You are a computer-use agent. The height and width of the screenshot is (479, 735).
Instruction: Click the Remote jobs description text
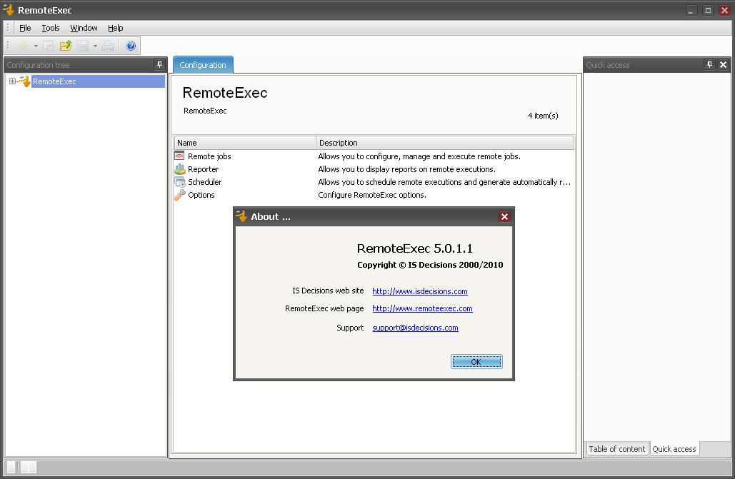click(419, 156)
